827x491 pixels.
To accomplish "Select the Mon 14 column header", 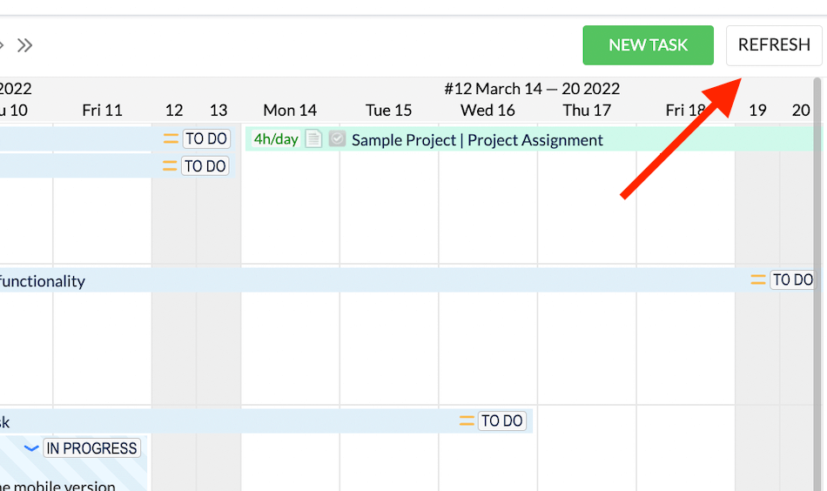I will point(290,111).
